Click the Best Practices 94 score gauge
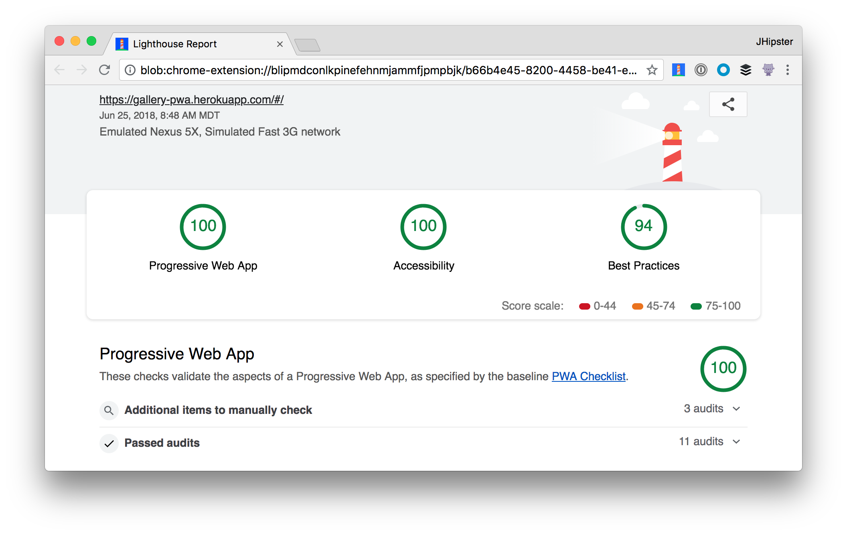 (x=643, y=227)
